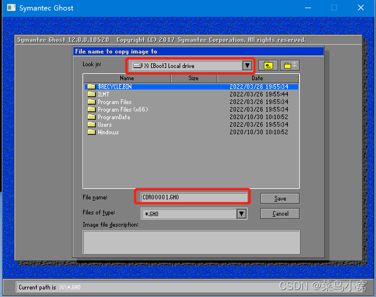This screenshot has width=376, height=297.
Task: Click the ProgramData folder name
Action: click(x=114, y=117)
